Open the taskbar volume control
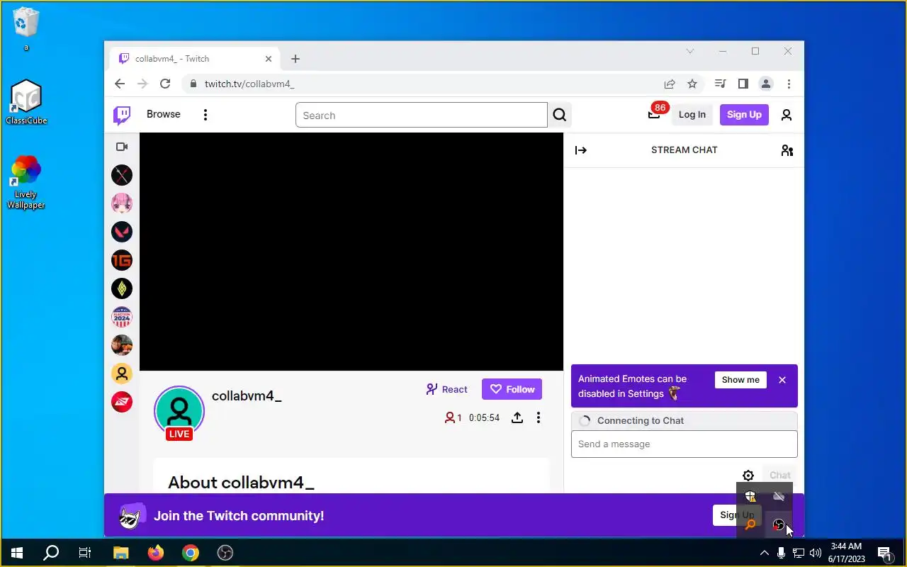 [x=815, y=553]
